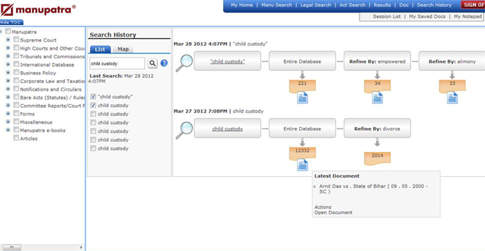Click the 34 result count tag
485x251 pixels.
[378, 86]
